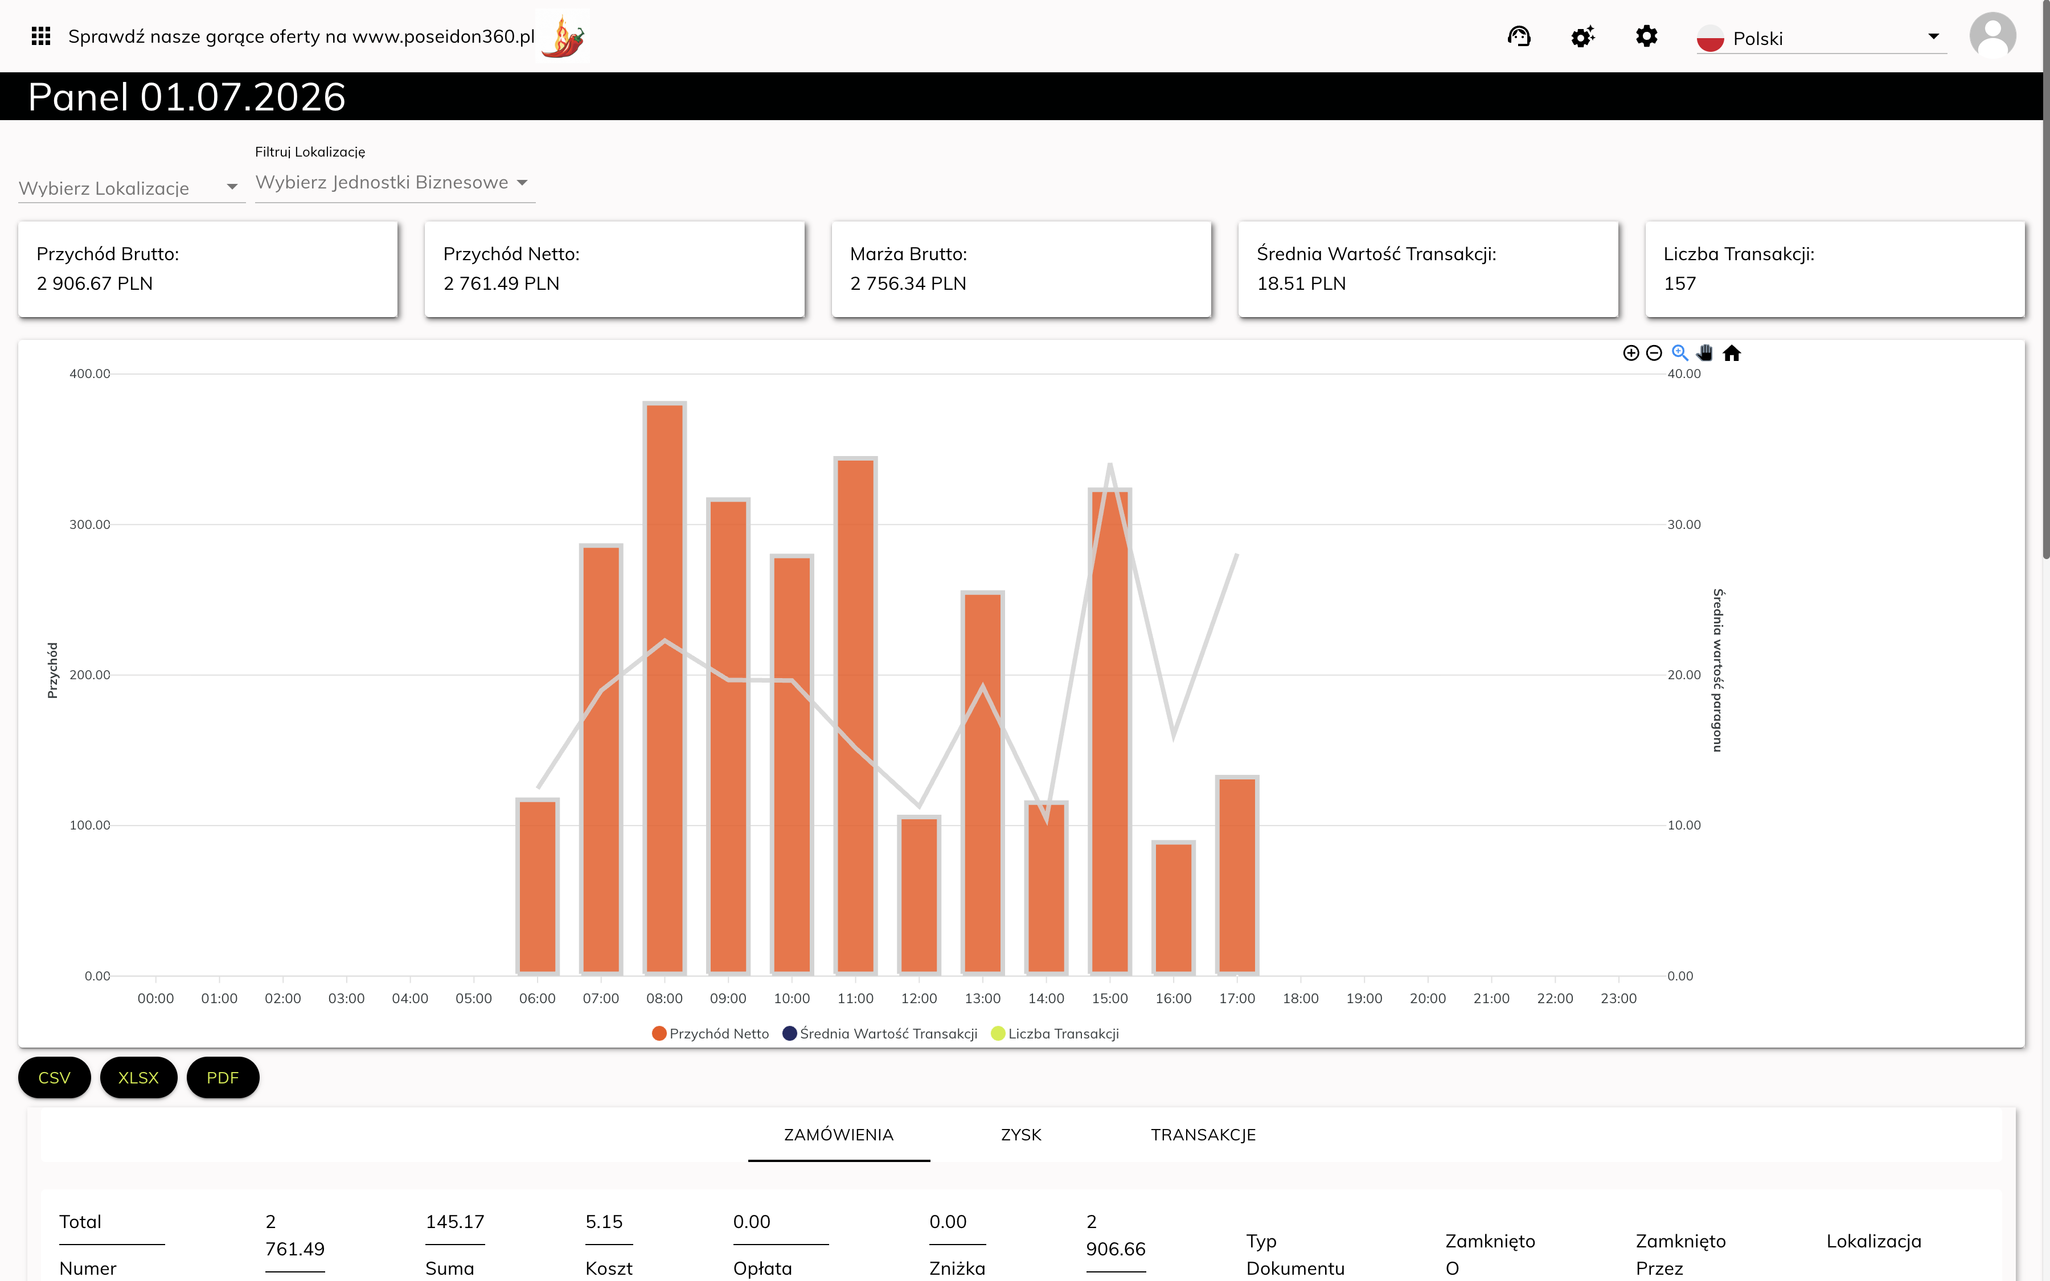Switch to the ZAMÓWIENIA tab
Image resolution: width=2050 pixels, height=1281 pixels.
pyautogui.click(x=839, y=1135)
